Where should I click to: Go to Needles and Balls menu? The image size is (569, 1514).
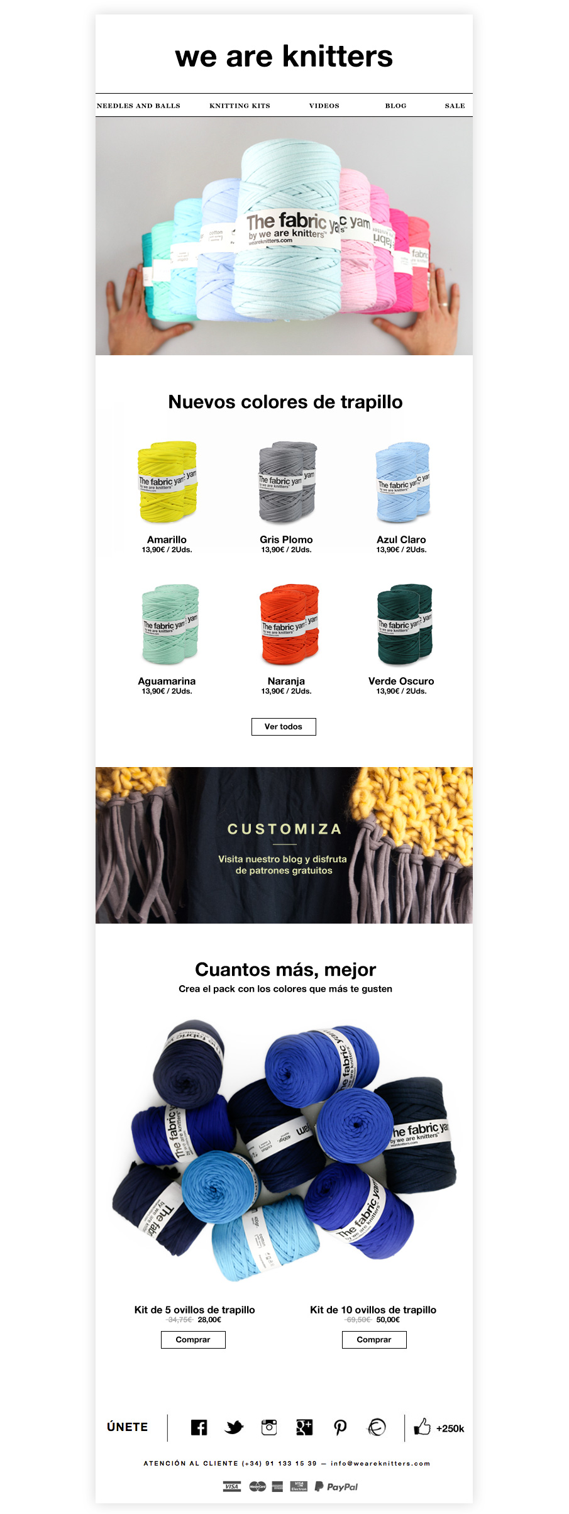coord(138,106)
